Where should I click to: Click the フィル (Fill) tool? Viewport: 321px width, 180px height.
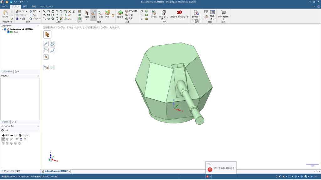click(107, 15)
